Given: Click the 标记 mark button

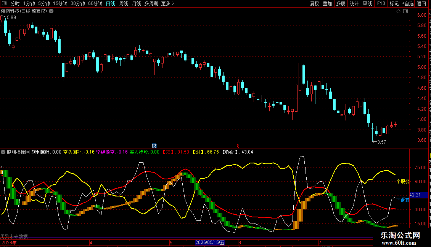Looking at the screenshot, I should 394,3.
